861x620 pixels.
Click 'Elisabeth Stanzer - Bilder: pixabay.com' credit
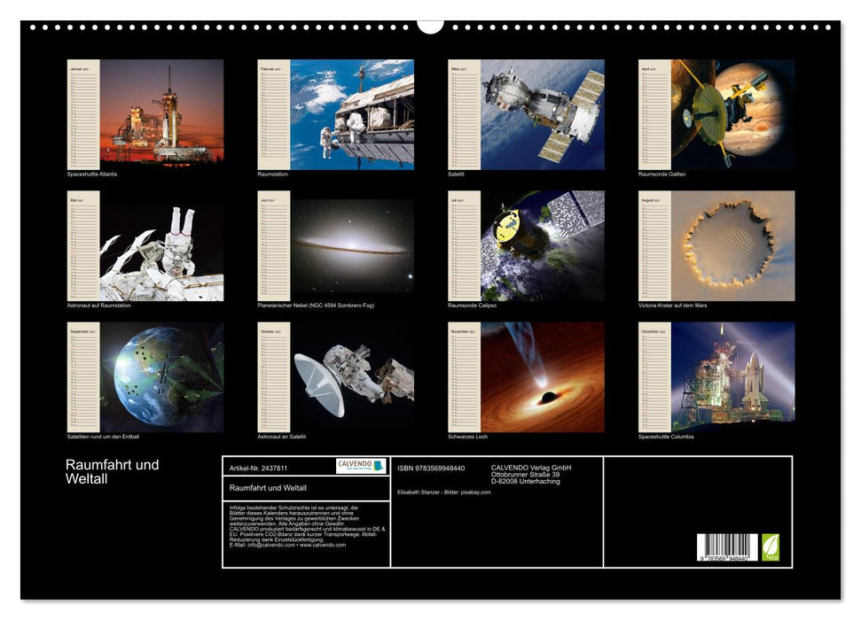(443, 492)
